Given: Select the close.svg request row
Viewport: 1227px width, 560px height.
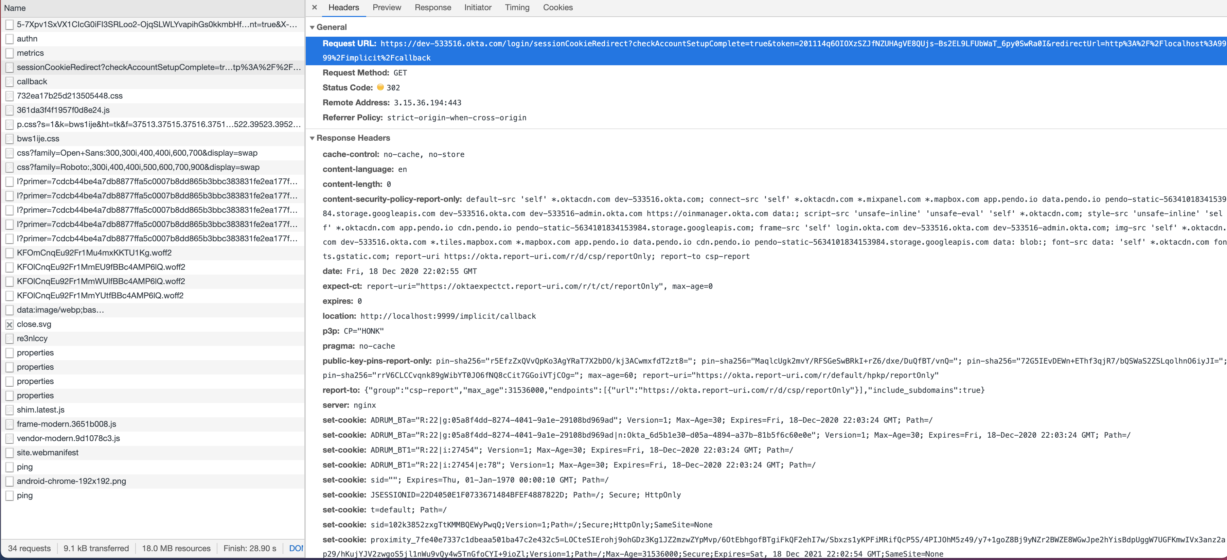Looking at the screenshot, I should coord(34,324).
